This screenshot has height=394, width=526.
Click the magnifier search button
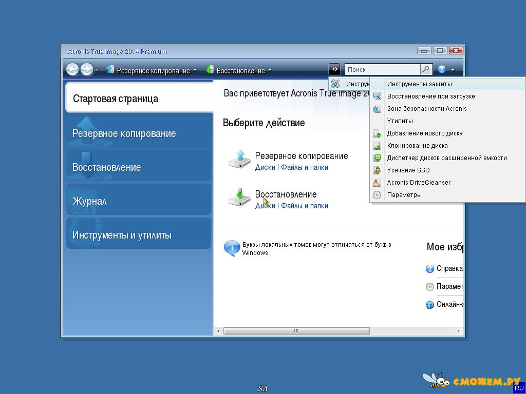426,69
